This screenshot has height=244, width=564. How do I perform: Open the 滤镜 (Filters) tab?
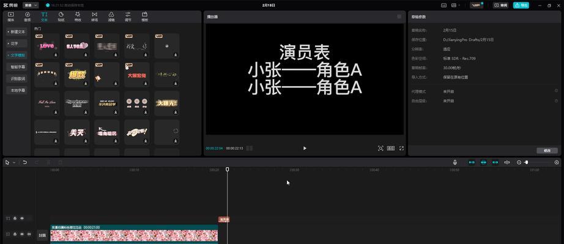click(x=111, y=16)
